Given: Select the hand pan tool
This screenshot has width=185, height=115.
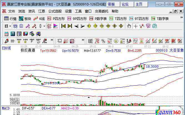Looking at the screenshot, I should [x=129, y=26].
